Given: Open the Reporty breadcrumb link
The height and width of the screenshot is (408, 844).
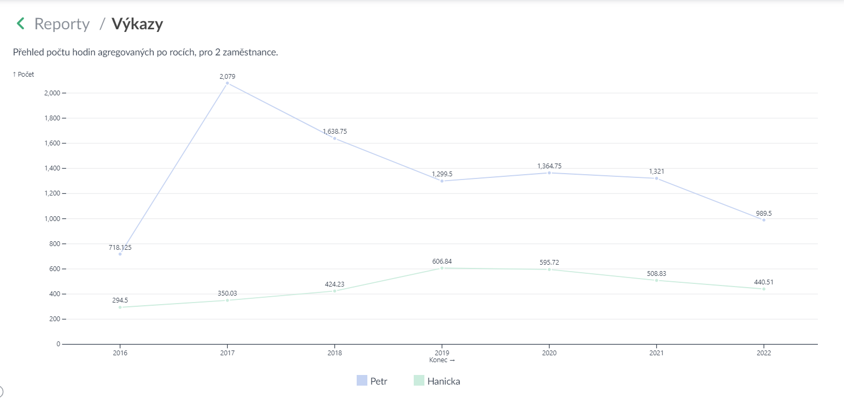Looking at the screenshot, I should (x=62, y=24).
